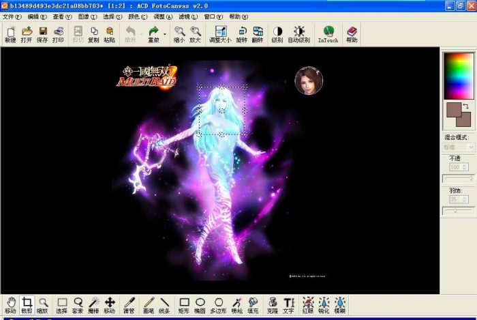Select the 套索 (Lasso) tool
Viewport: 477px width, 320px height.
pyautogui.click(x=78, y=306)
